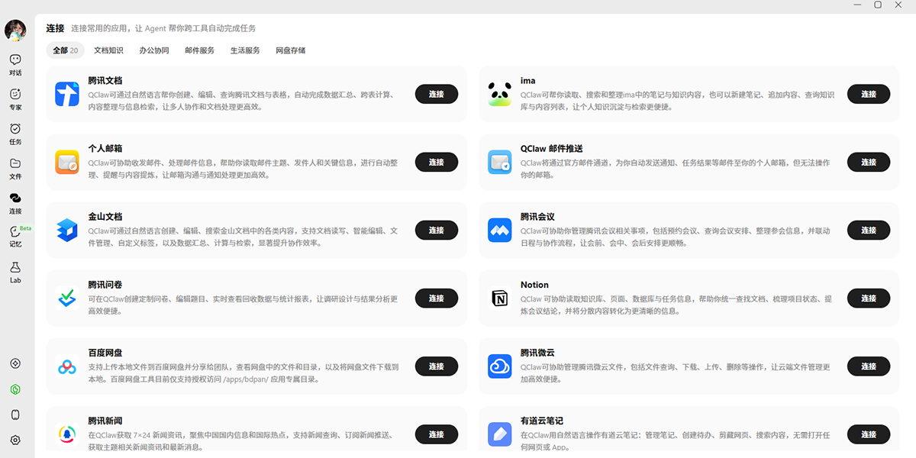This screenshot has width=916, height=458.
Task: Select 连接 icon in left sidebar
Action: point(15,203)
